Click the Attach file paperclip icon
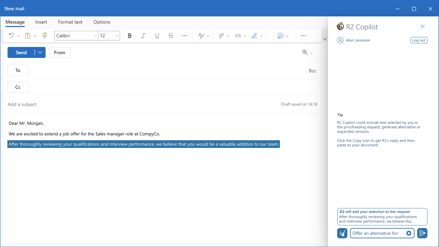This screenshot has width=439, height=247. tap(221, 36)
